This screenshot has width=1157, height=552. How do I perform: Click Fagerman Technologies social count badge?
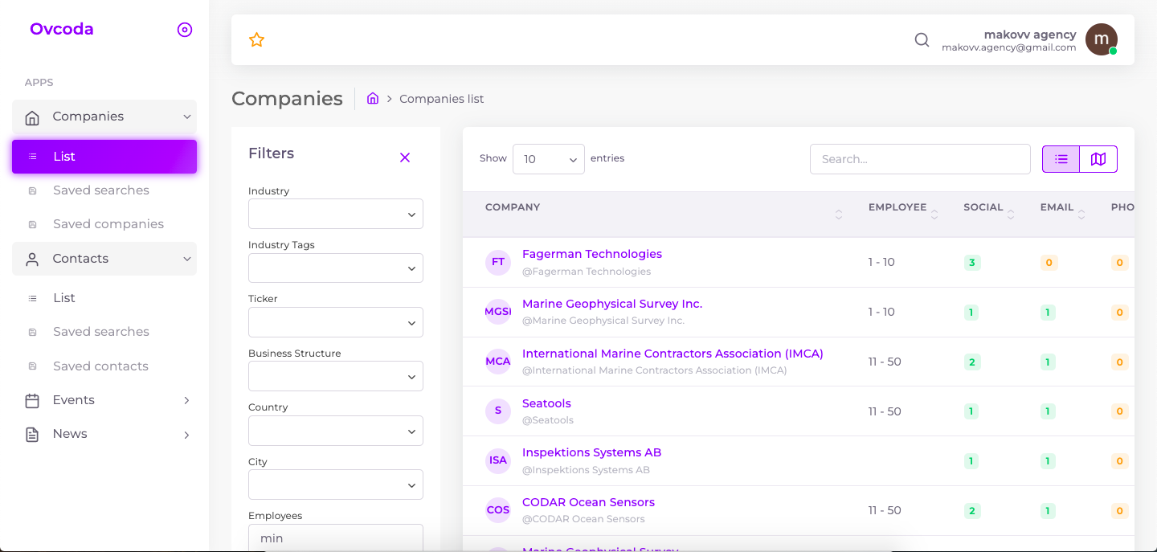click(972, 263)
